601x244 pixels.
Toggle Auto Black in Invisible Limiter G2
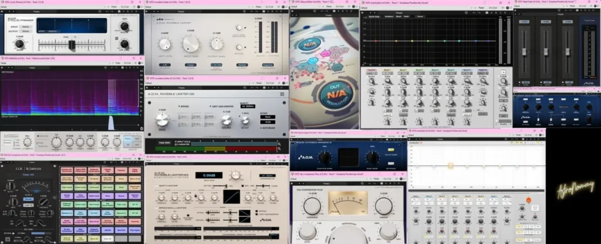click(x=262, y=127)
